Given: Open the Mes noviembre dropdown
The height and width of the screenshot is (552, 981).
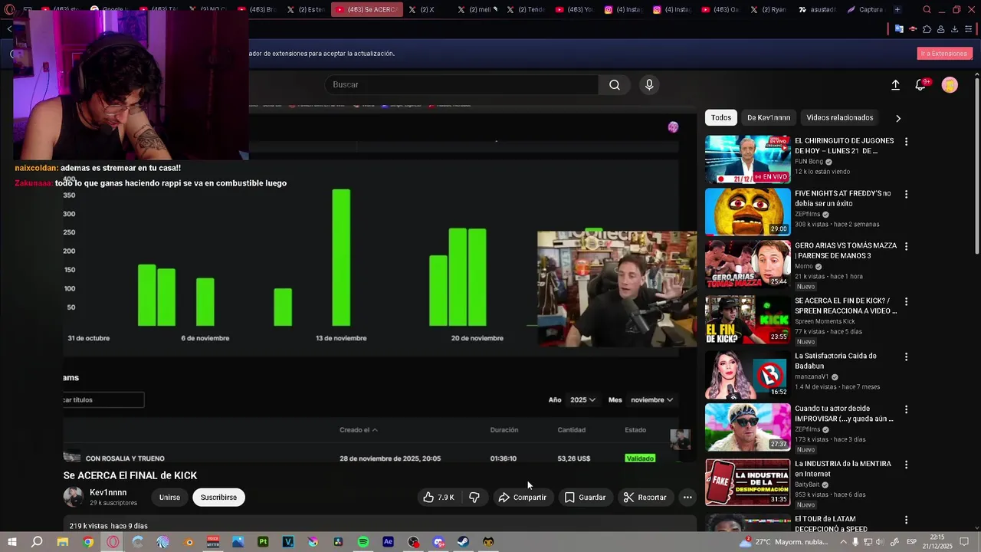Looking at the screenshot, I should point(652,400).
